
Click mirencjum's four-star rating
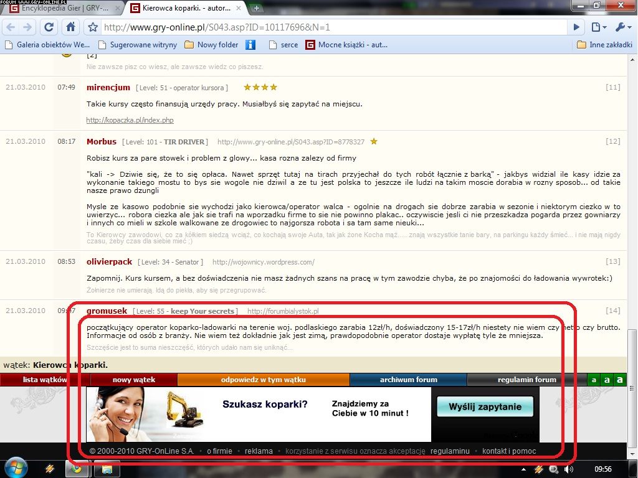260,87
